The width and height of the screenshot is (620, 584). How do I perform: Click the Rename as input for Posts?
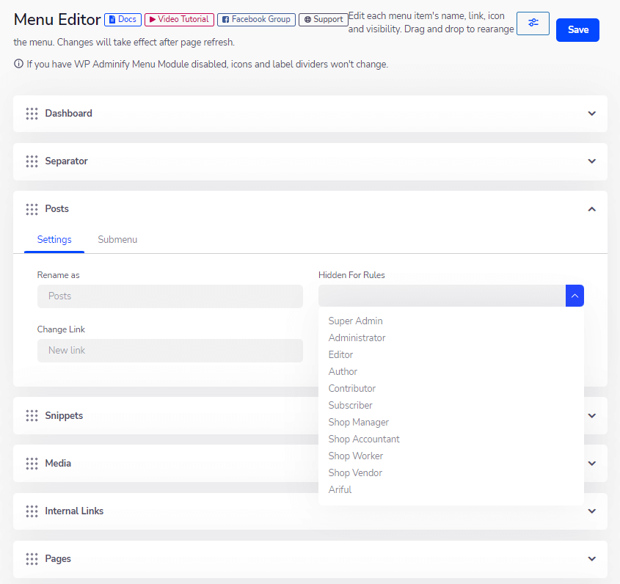pos(169,296)
